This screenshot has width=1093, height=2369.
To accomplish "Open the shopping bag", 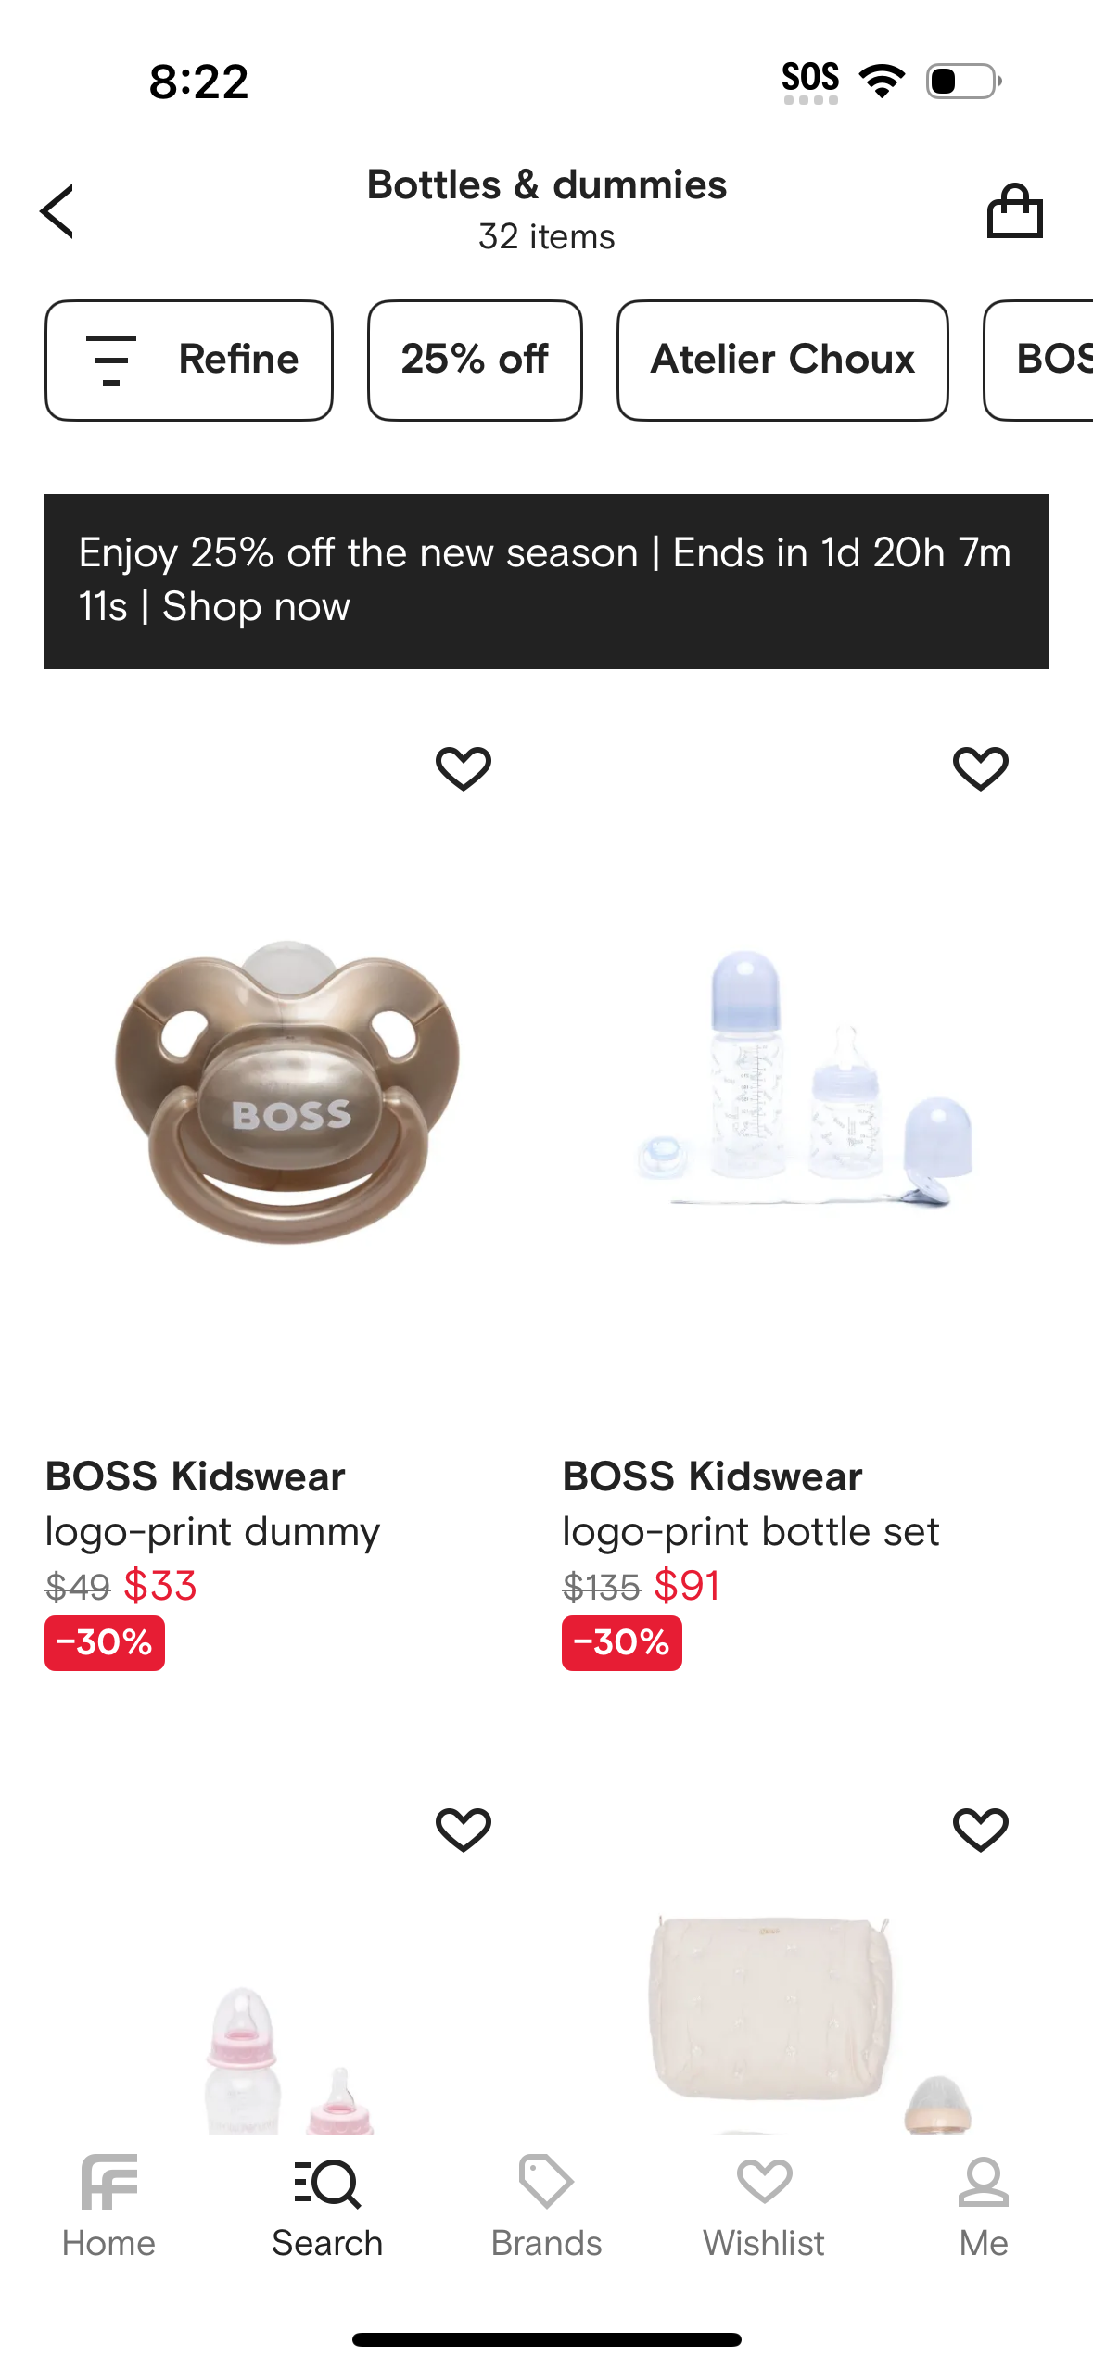I will [1014, 211].
